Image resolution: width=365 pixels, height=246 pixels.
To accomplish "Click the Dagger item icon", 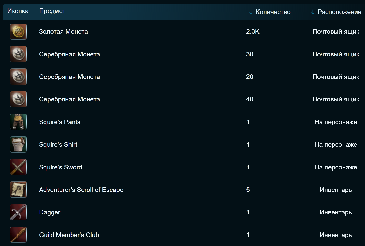I will point(18,212).
